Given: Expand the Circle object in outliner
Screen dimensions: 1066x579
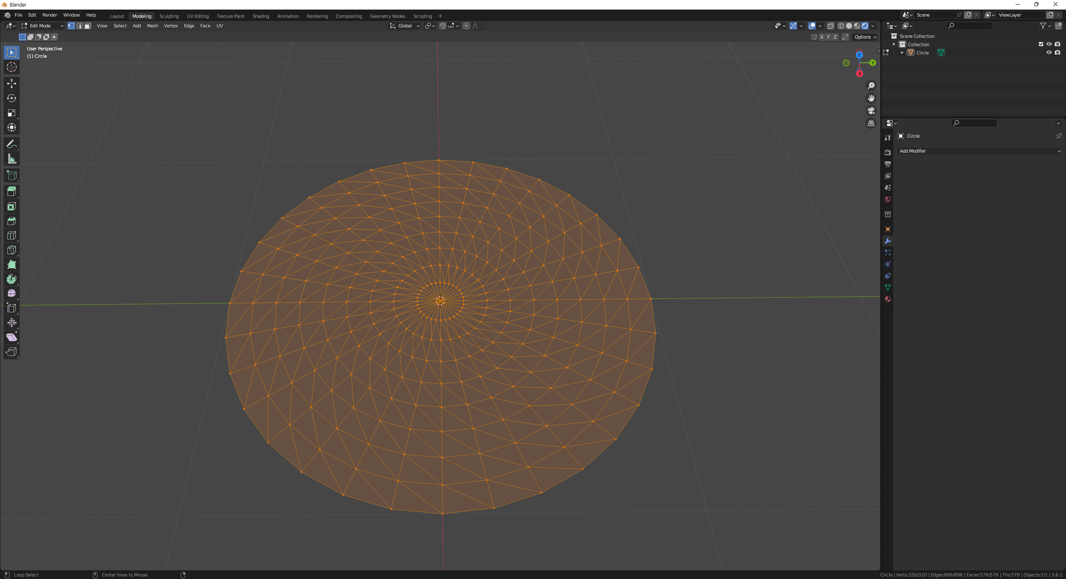Looking at the screenshot, I should tap(902, 53).
